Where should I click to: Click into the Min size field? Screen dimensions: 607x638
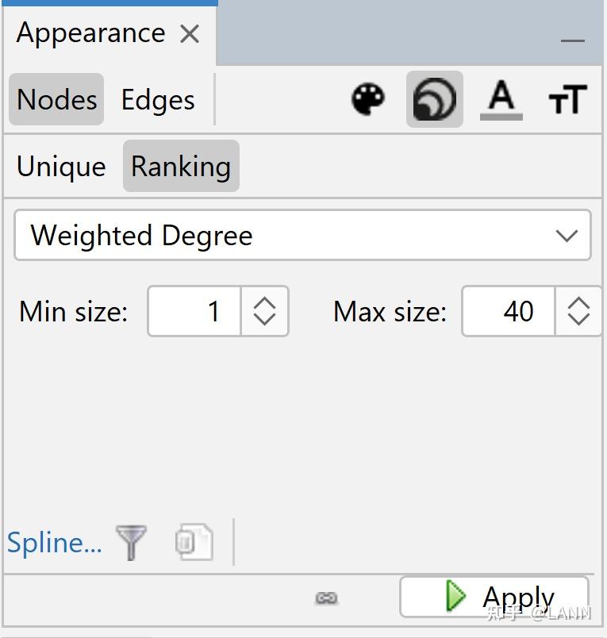coord(195,311)
